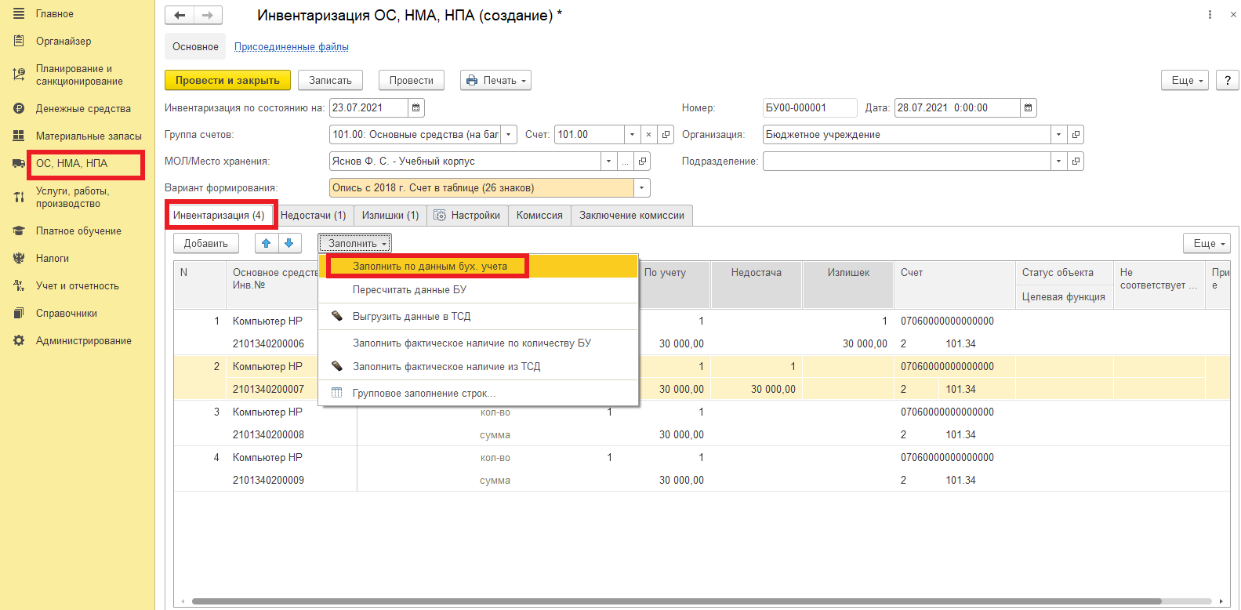Switch to Заключение комиссии tab
Screen dimensions: 1241x610
click(632, 215)
